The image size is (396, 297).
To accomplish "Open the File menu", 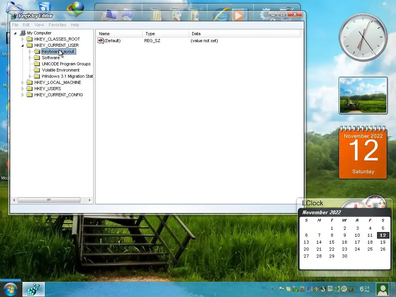I will coord(15,25).
